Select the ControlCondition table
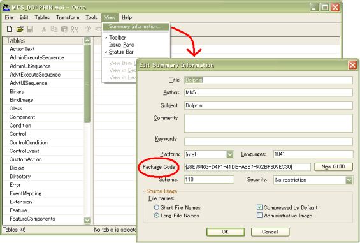 [x=28, y=142]
